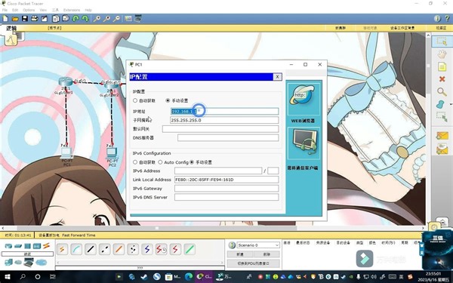
Task: Click the IP address field
Action: 224,111
